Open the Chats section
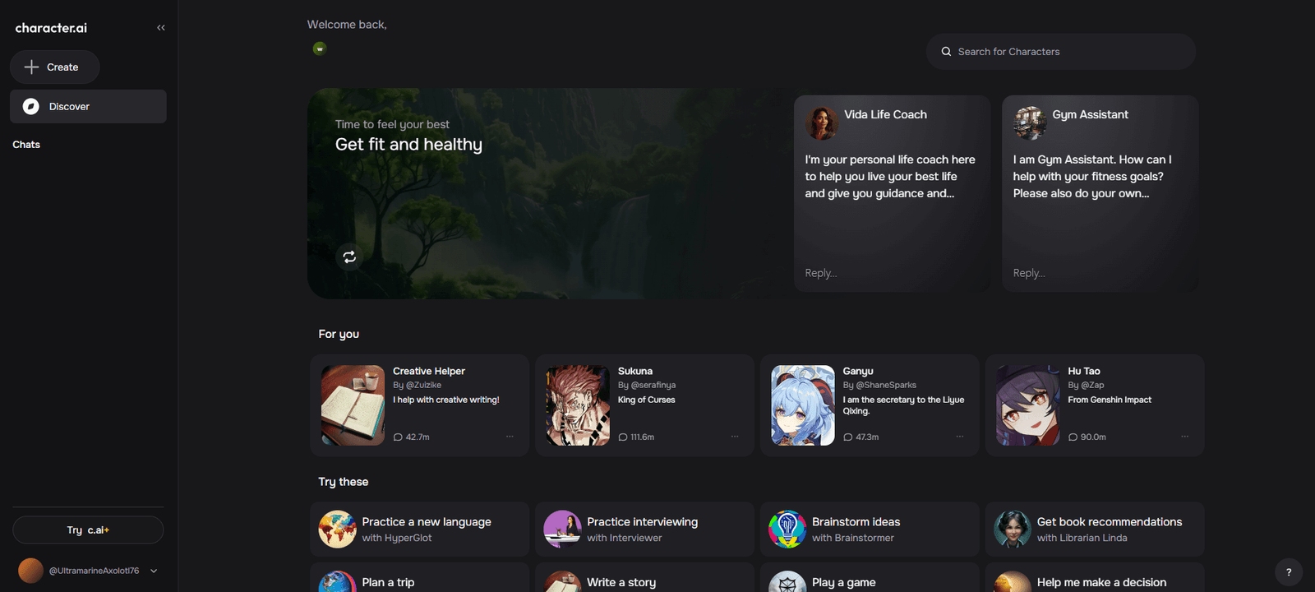 coord(26,145)
